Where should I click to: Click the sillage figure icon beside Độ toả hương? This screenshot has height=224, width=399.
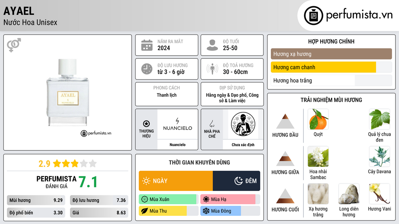212,69
